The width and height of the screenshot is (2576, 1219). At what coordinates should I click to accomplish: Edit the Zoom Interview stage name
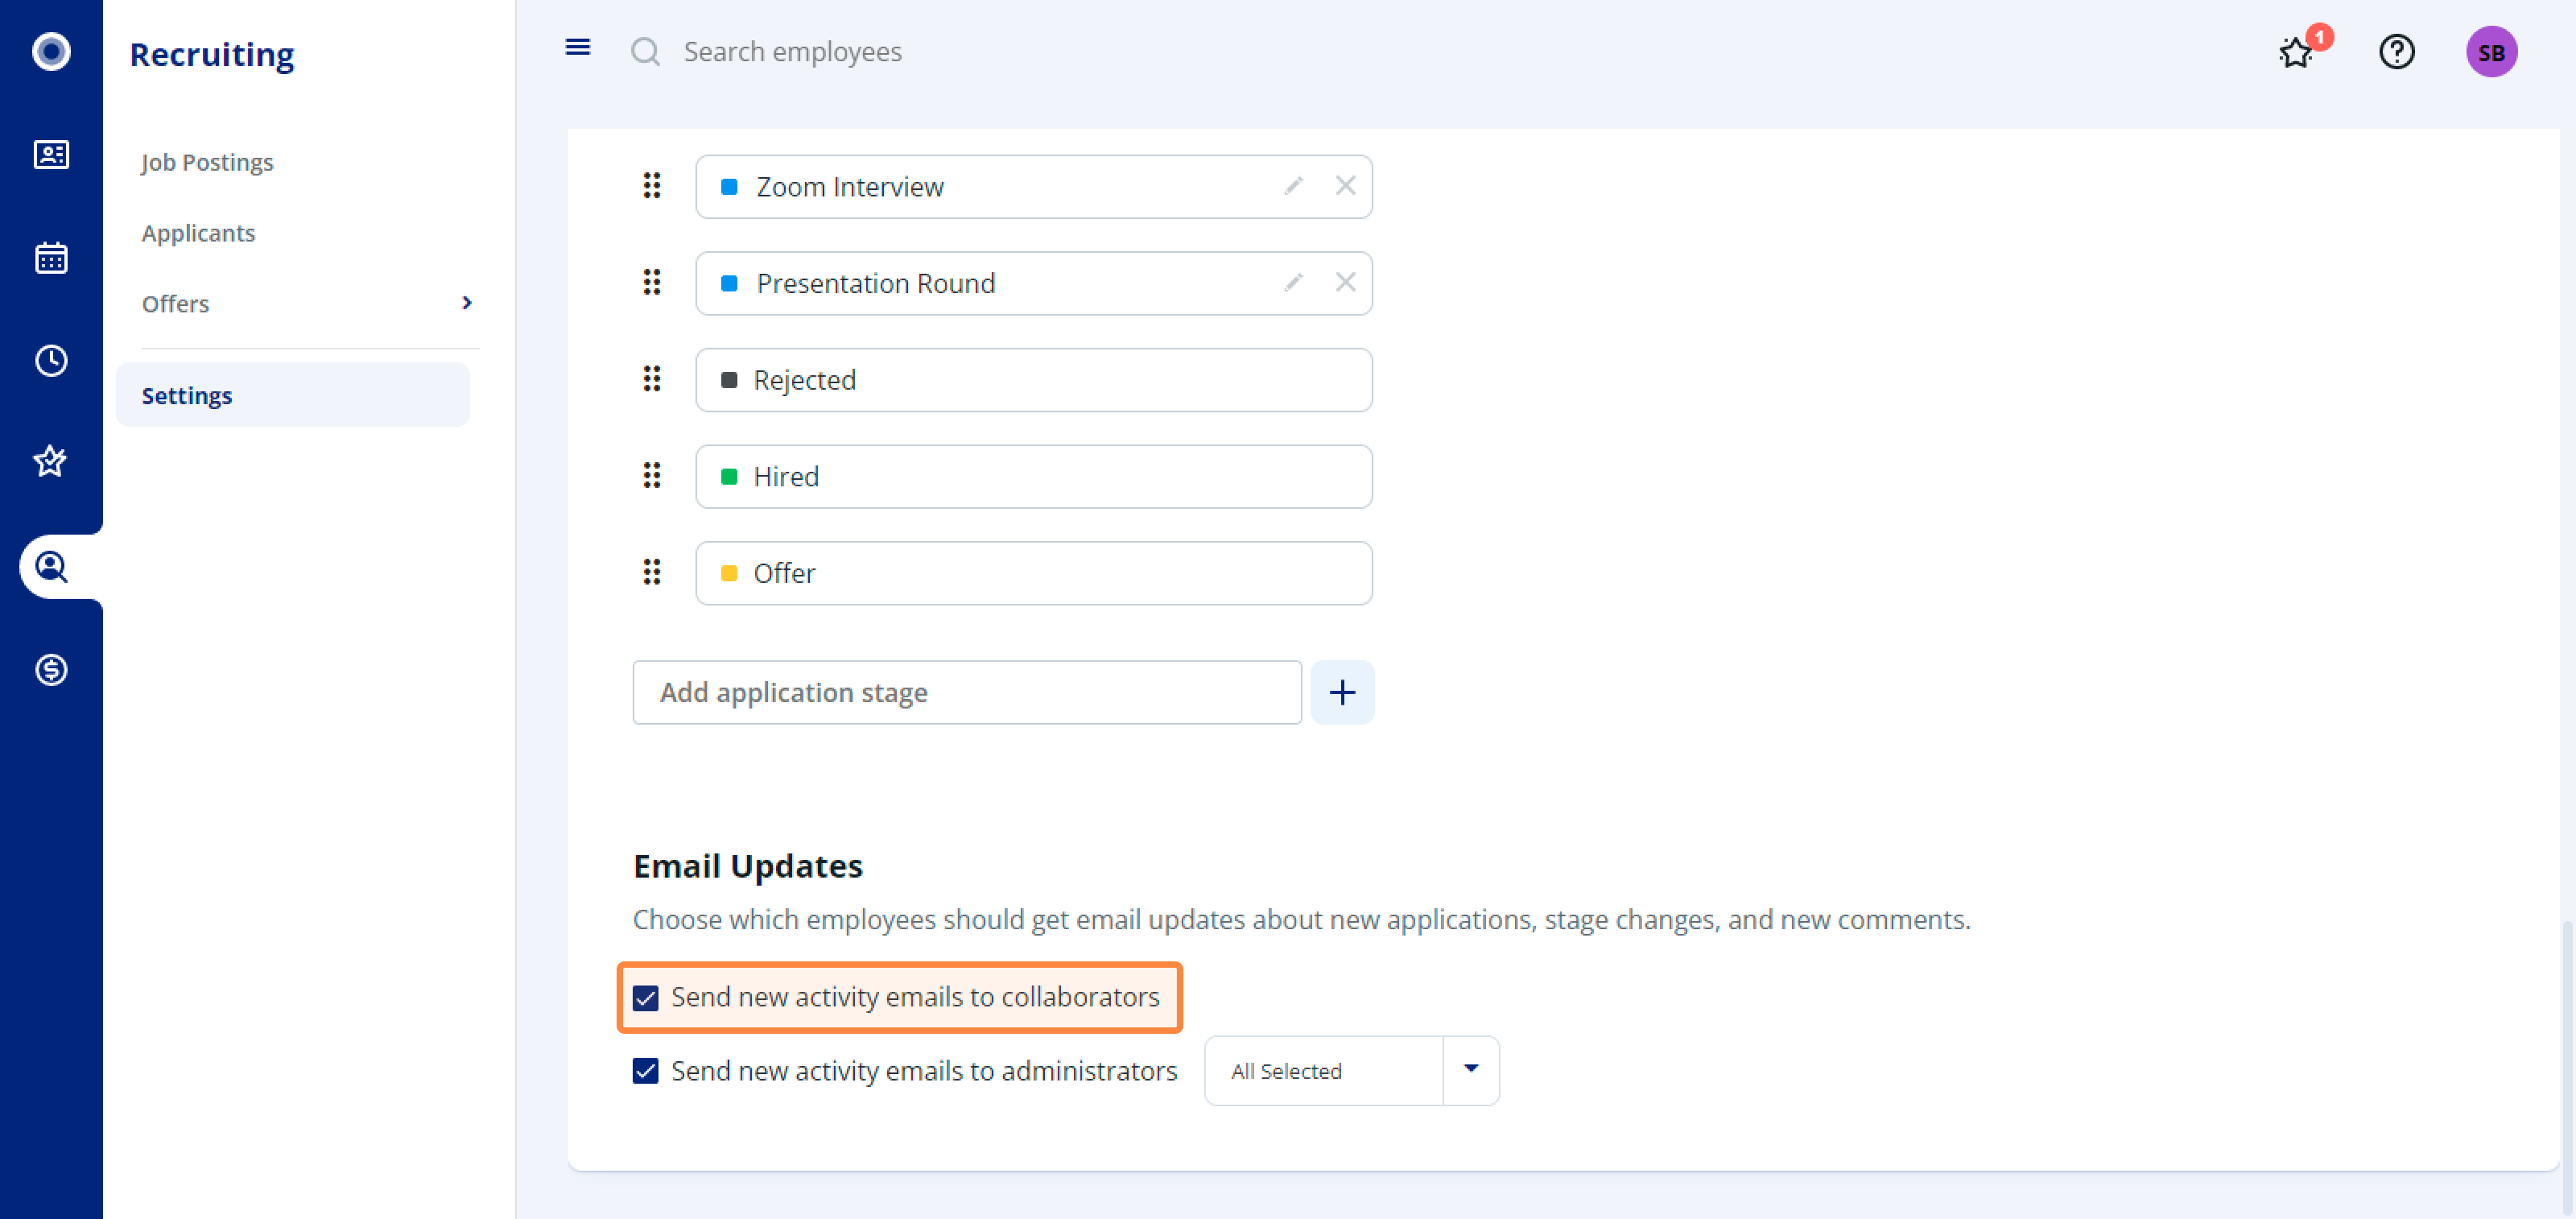coord(1293,186)
